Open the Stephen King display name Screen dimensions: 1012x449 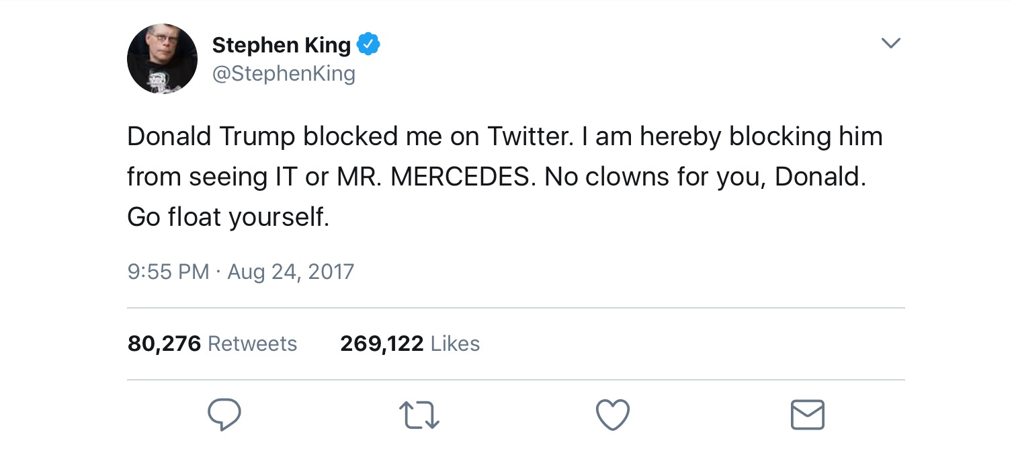(281, 45)
